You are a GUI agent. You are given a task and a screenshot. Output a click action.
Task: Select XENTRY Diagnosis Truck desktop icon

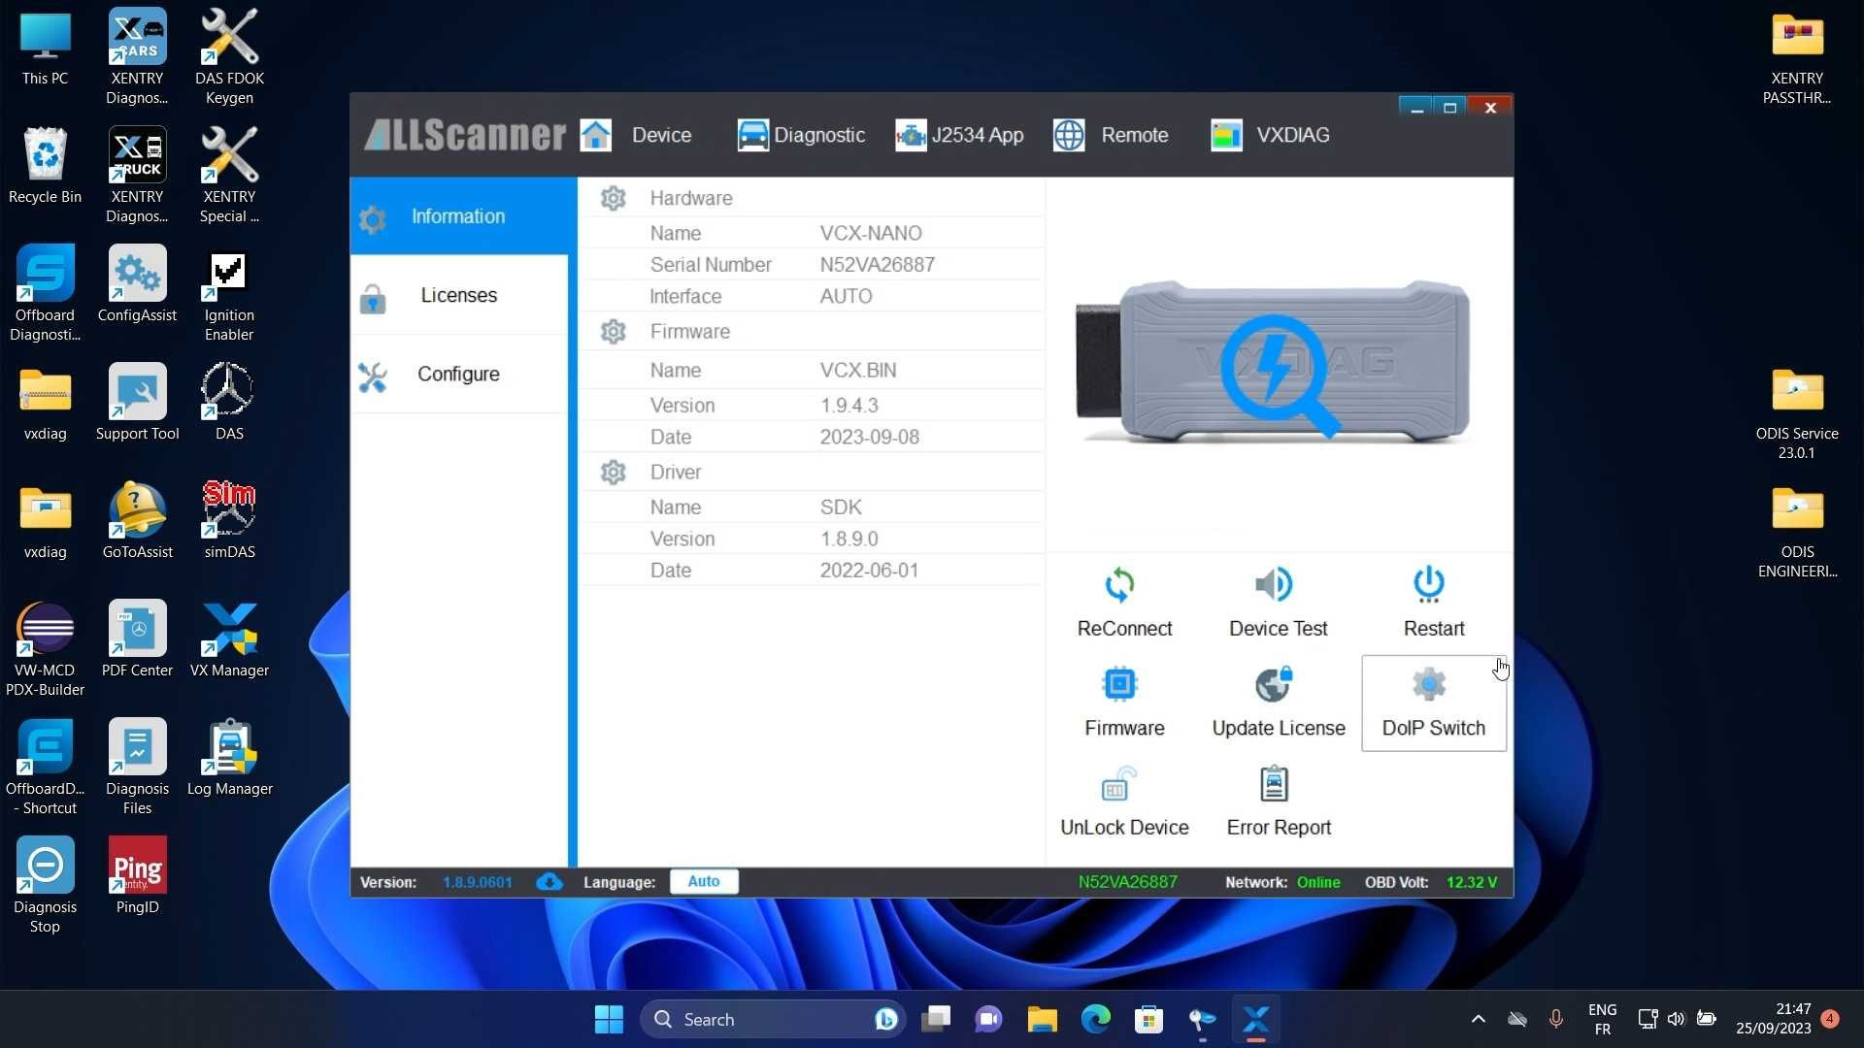pos(137,175)
